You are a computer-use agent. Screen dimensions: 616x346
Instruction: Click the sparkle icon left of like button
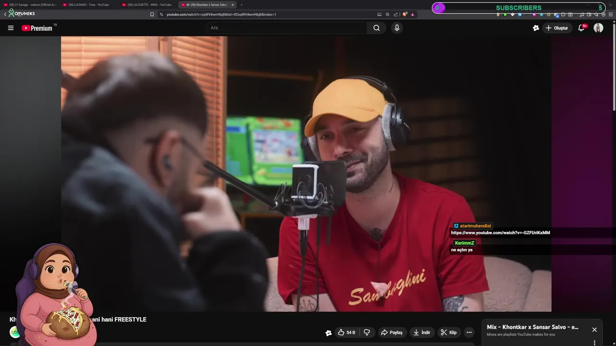coord(329,333)
